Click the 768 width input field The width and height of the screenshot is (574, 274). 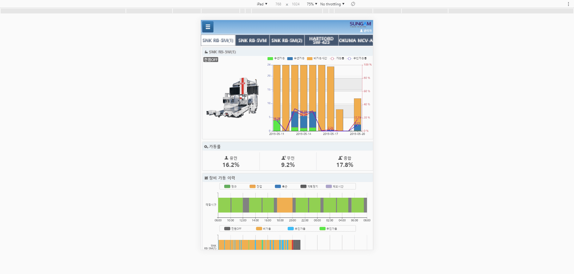pos(278,4)
